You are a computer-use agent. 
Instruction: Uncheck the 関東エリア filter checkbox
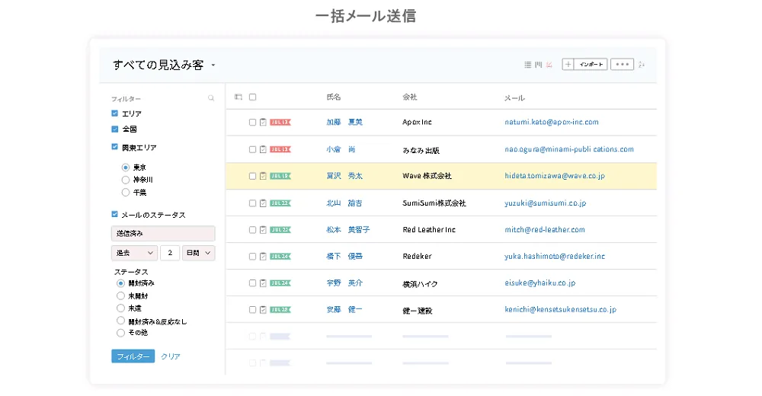[115, 147]
